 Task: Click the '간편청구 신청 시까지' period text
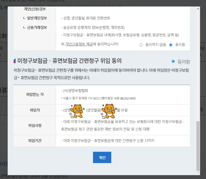(138, 141)
